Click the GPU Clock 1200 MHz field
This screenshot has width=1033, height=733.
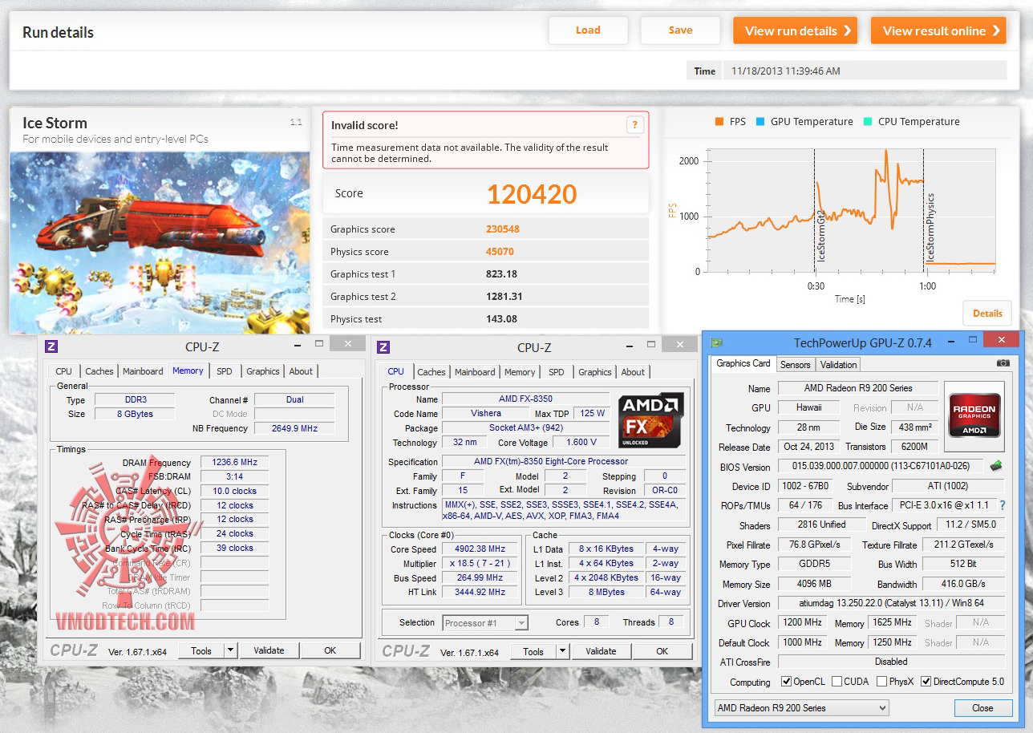coord(803,622)
